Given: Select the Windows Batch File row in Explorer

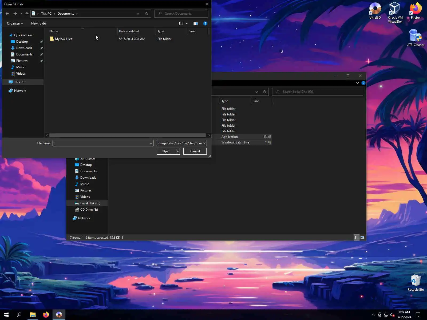Looking at the screenshot, I should click(x=242, y=142).
